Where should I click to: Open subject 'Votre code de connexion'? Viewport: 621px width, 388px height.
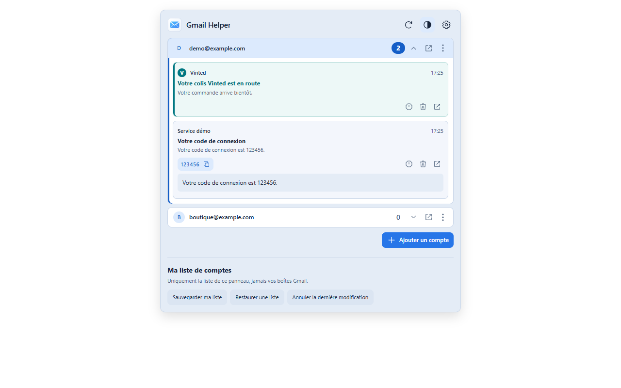212,141
